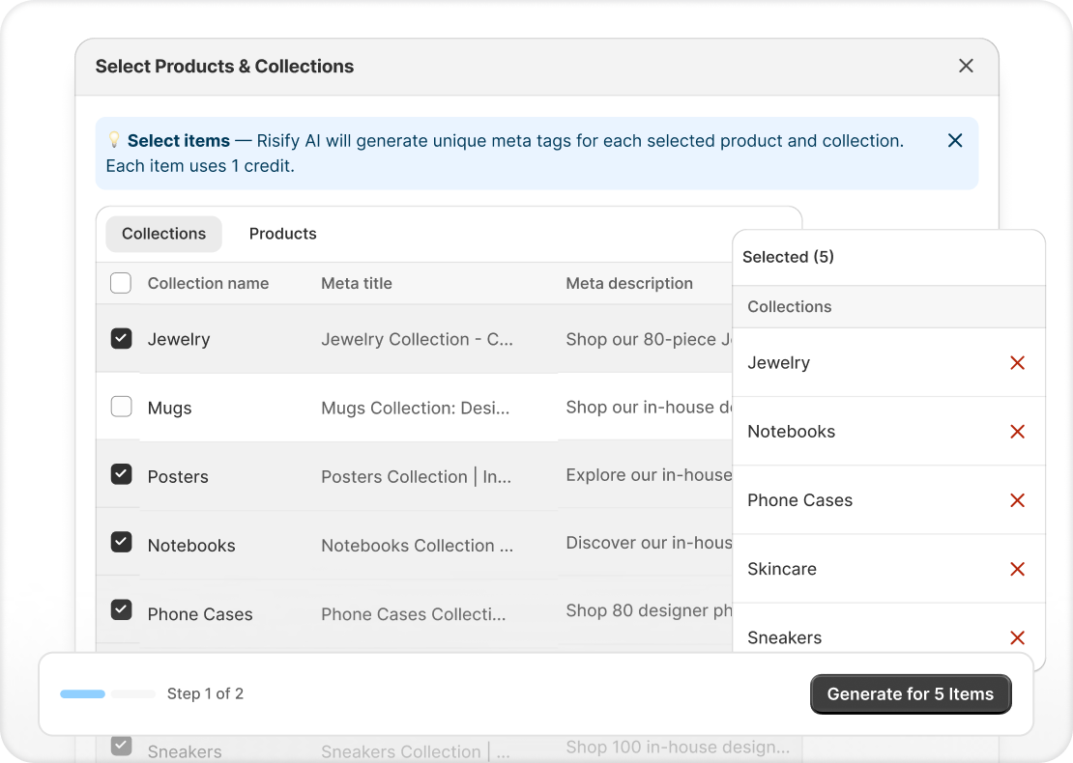Check the Mugs collection checkbox
The height and width of the screenshot is (763, 1073).
tap(121, 408)
